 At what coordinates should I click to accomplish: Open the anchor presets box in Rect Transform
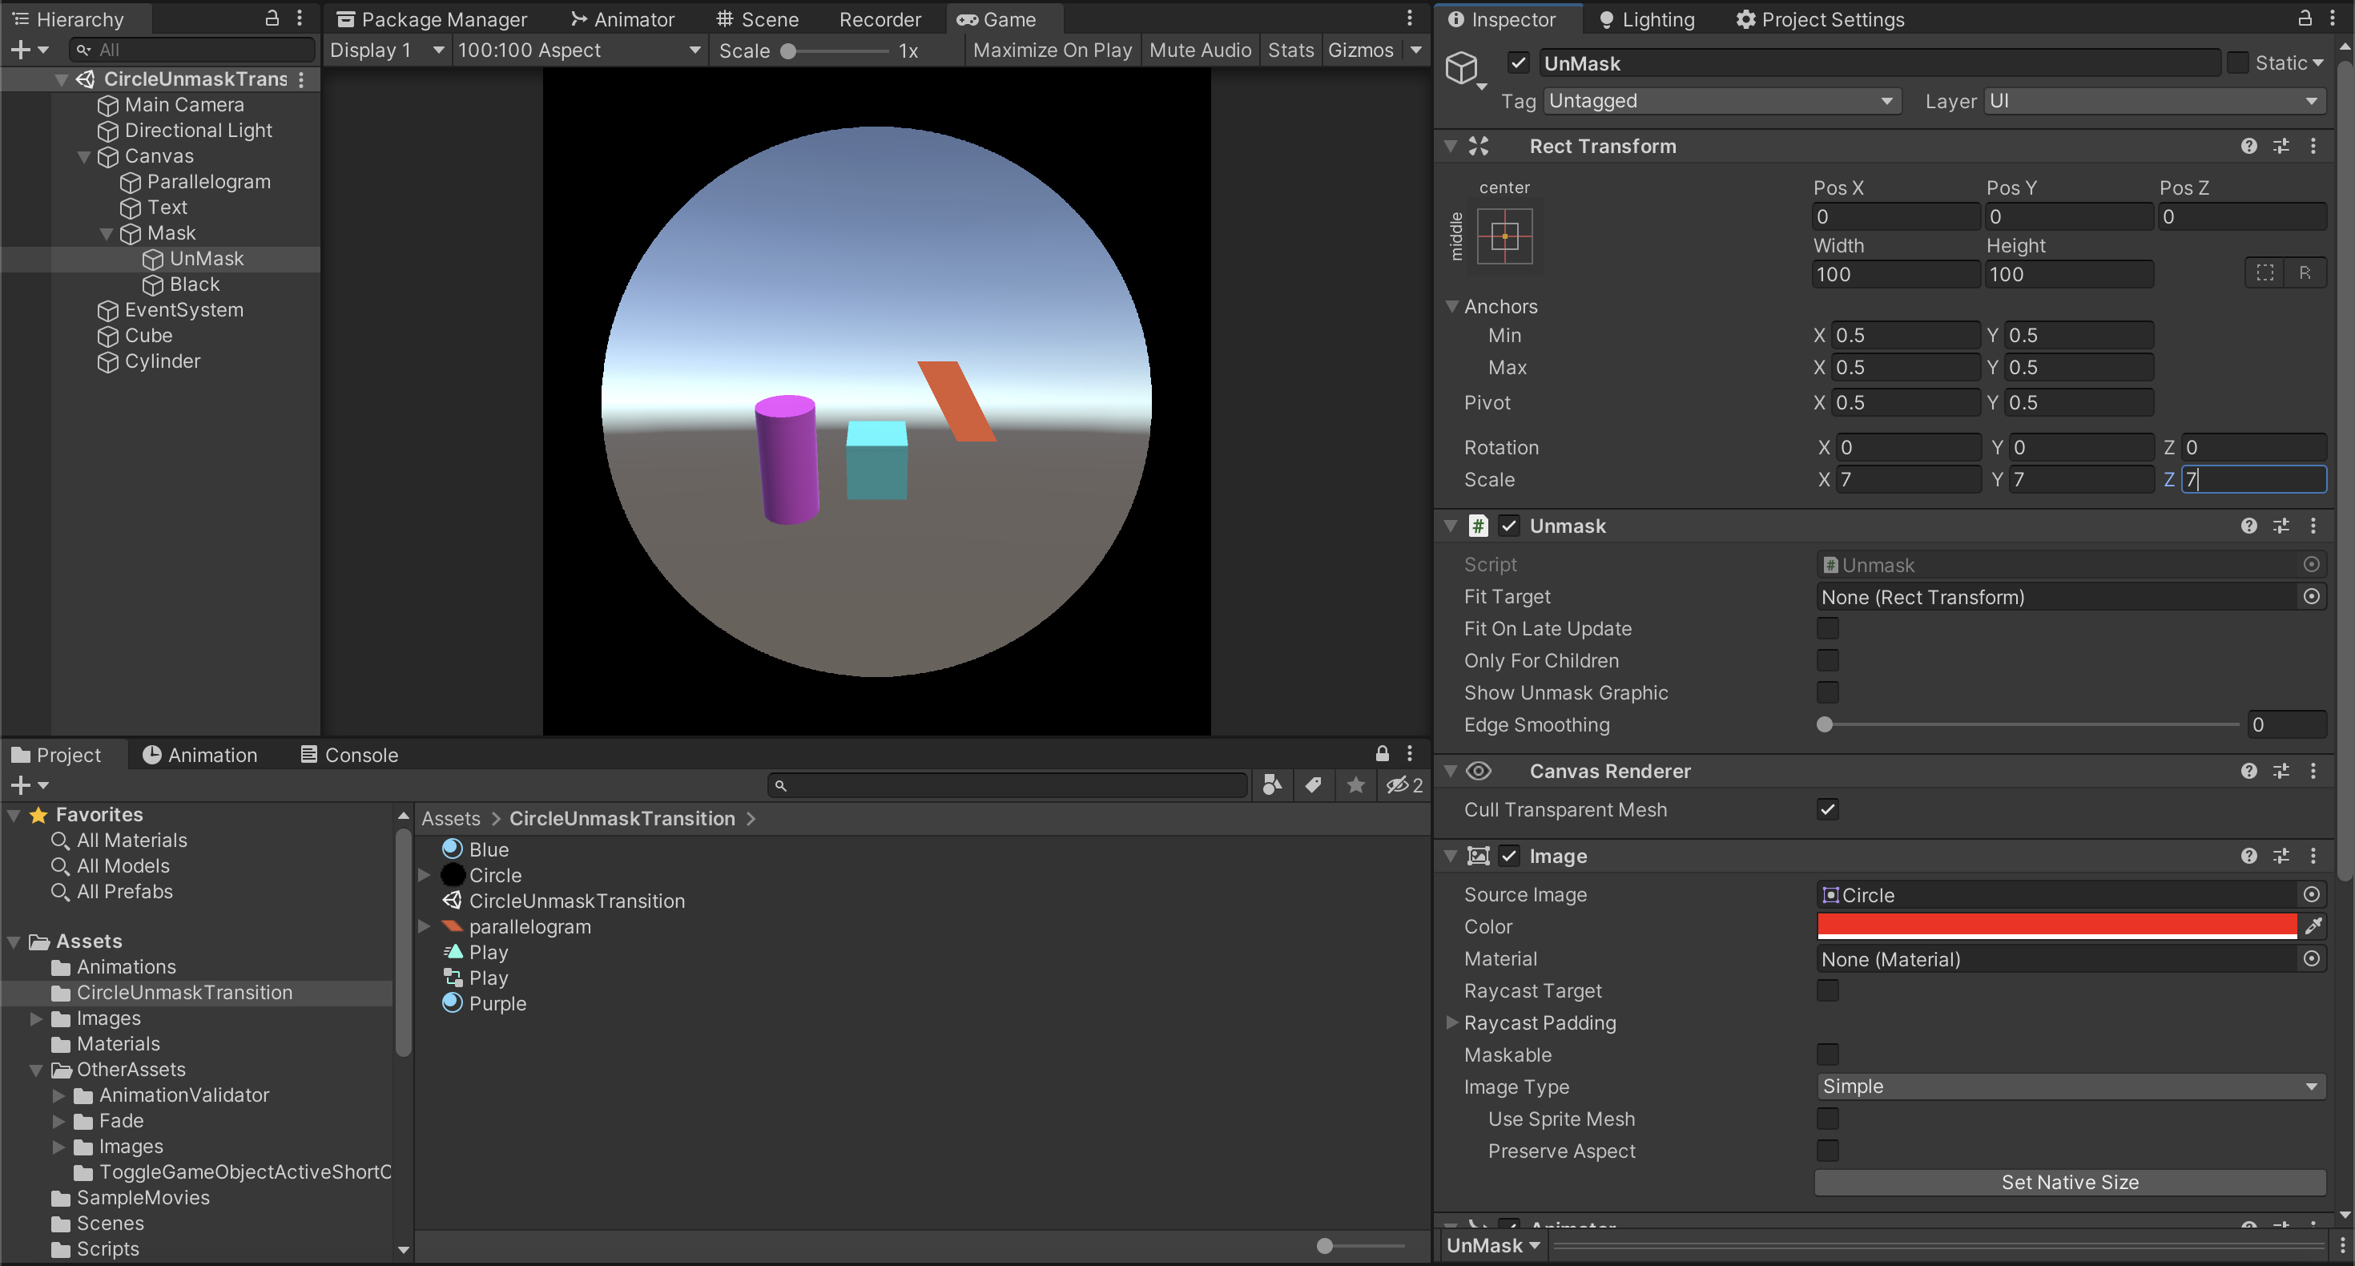[x=1504, y=237]
